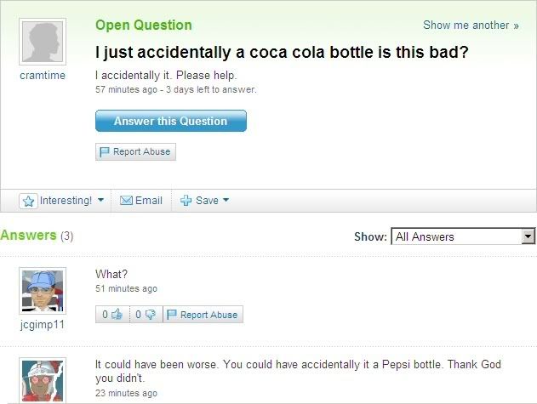
Task: Expand the Interesting dropdown arrow
Action: point(100,201)
